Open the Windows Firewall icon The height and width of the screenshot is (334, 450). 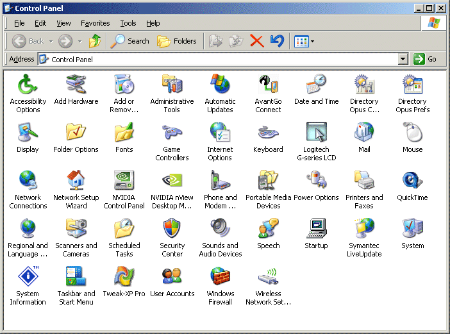click(x=220, y=277)
